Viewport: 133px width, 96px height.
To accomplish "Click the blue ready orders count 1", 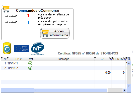I will (28, 22).
